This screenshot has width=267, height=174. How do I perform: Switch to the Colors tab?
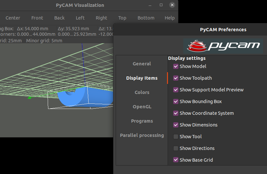tap(142, 92)
